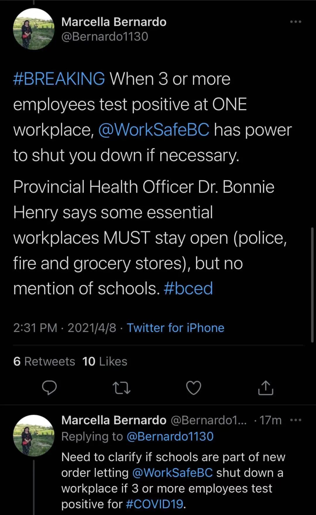Open the #BREAKING hashtag
The width and height of the screenshot is (316, 515).
(x=59, y=79)
